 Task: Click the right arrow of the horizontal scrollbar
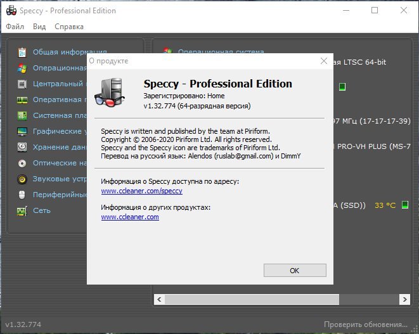coord(404,299)
